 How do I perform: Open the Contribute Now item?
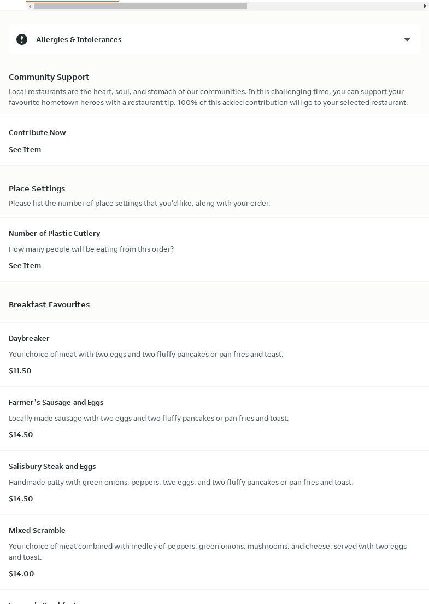click(x=37, y=132)
